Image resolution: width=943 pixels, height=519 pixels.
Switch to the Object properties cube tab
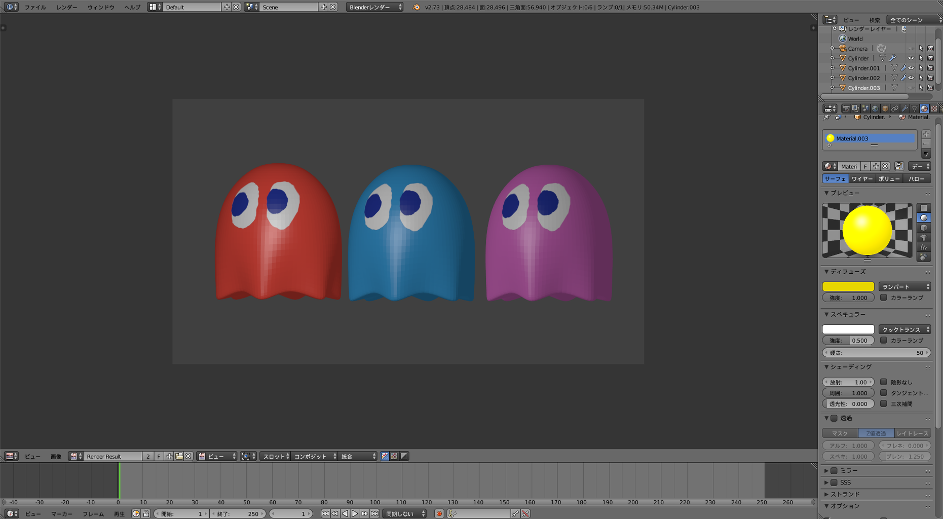click(x=885, y=108)
